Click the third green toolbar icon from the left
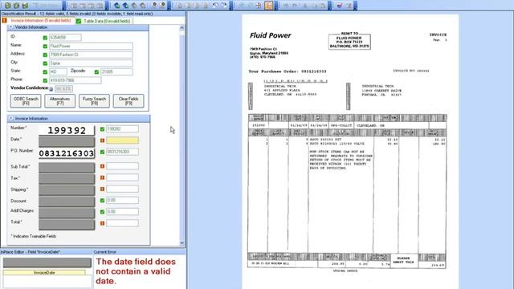514x289 pixels. coord(25,6)
